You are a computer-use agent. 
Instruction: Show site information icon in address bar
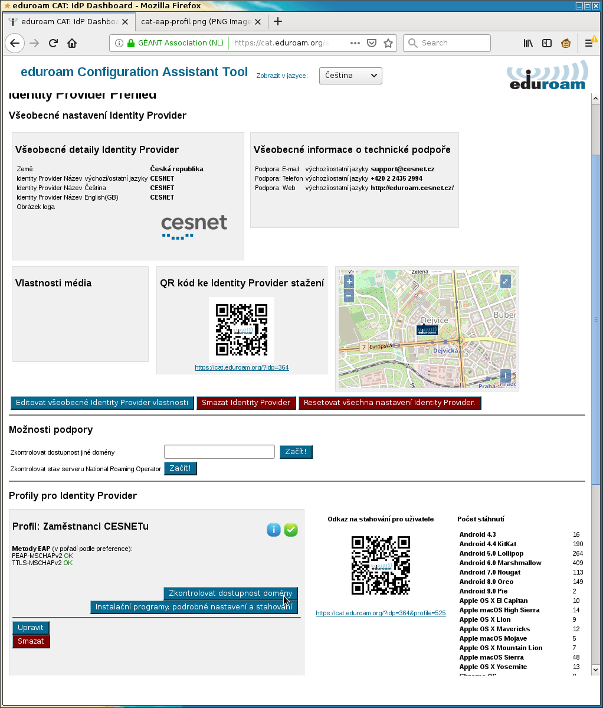pos(119,43)
